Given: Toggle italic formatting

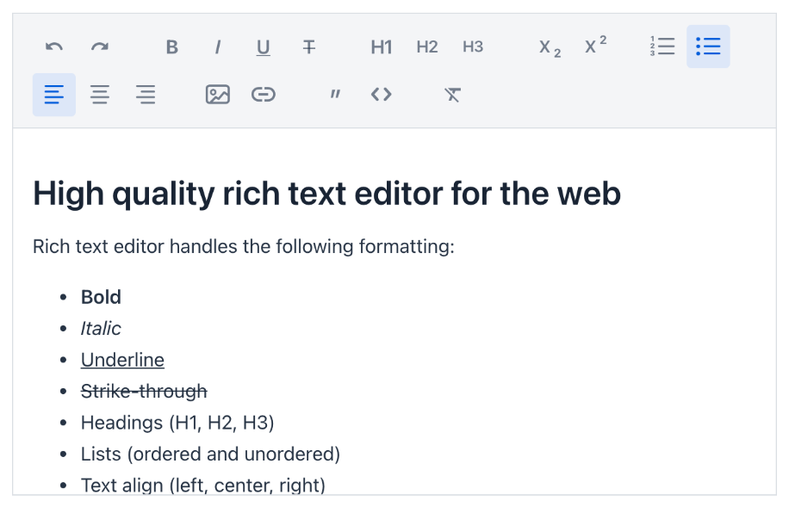Looking at the screenshot, I should [x=218, y=46].
